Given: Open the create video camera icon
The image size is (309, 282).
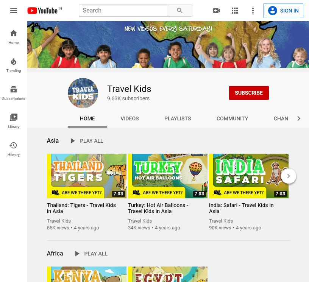Looking at the screenshot, I should (216, 11).
